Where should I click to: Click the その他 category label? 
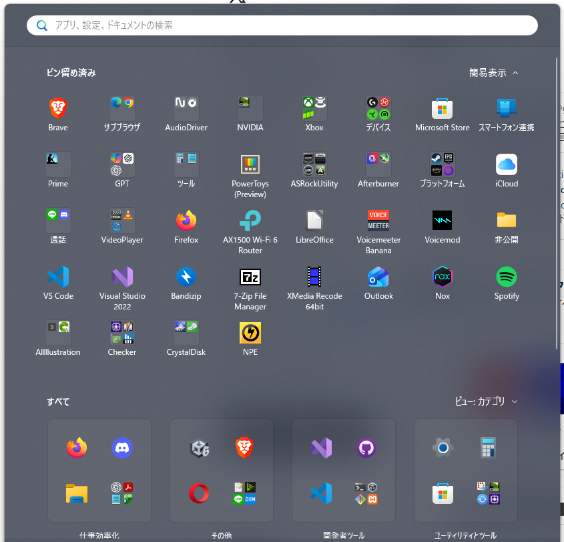(222, 535)
